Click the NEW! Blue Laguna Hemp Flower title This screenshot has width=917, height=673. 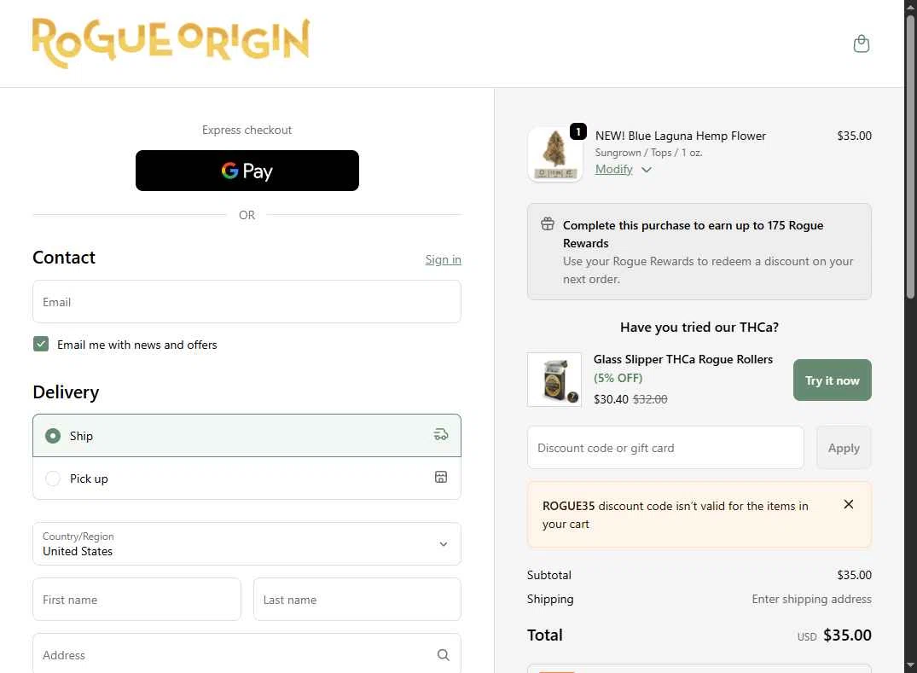[681, 136]
